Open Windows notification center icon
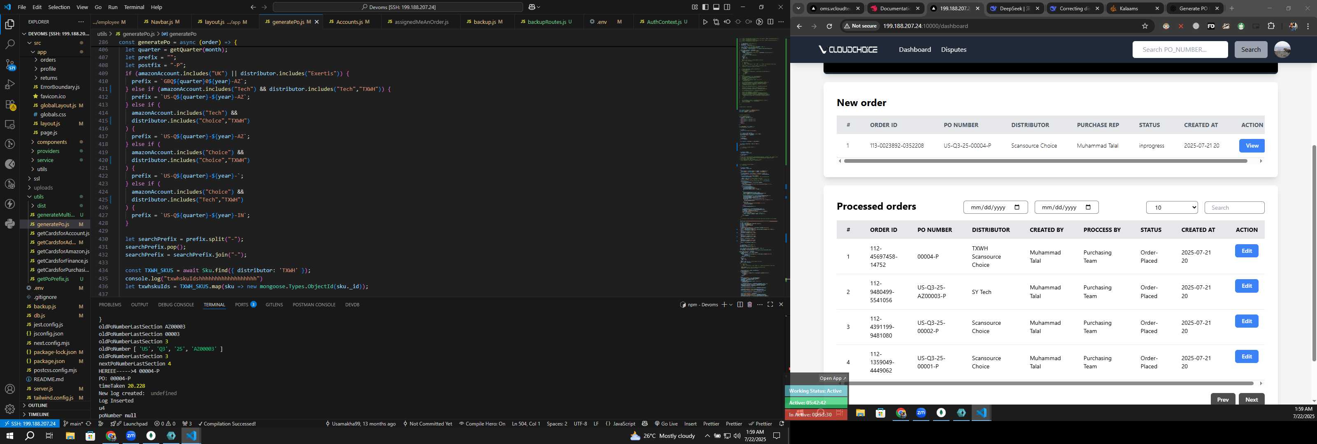The image size is (1317, 444). (777, 436)
